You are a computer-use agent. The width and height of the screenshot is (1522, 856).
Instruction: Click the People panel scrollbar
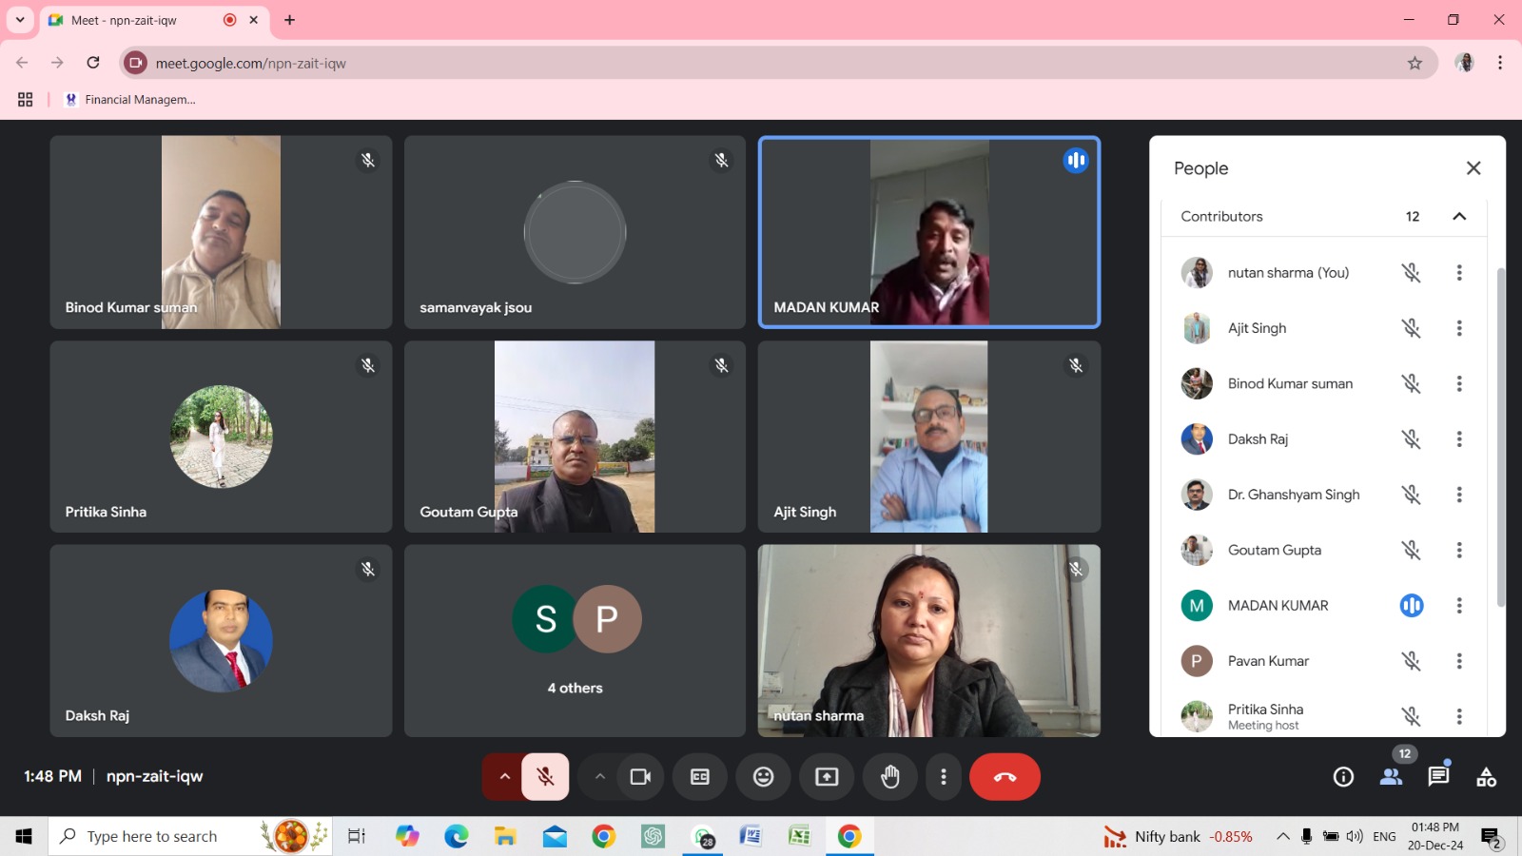[x=1501, y=438]
